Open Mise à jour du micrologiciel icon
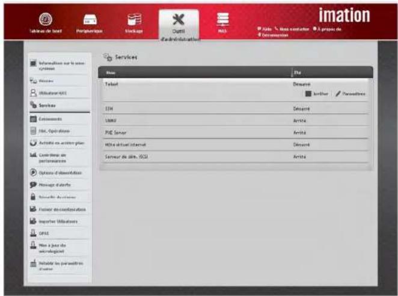The image size is (398, 296). [33, 245]
